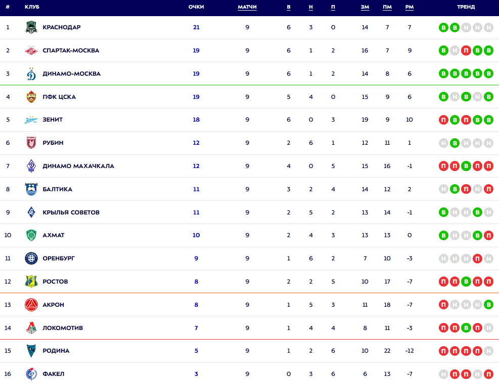
Task: Click the PFK CSKA club emblem
Action: [31, 96]
